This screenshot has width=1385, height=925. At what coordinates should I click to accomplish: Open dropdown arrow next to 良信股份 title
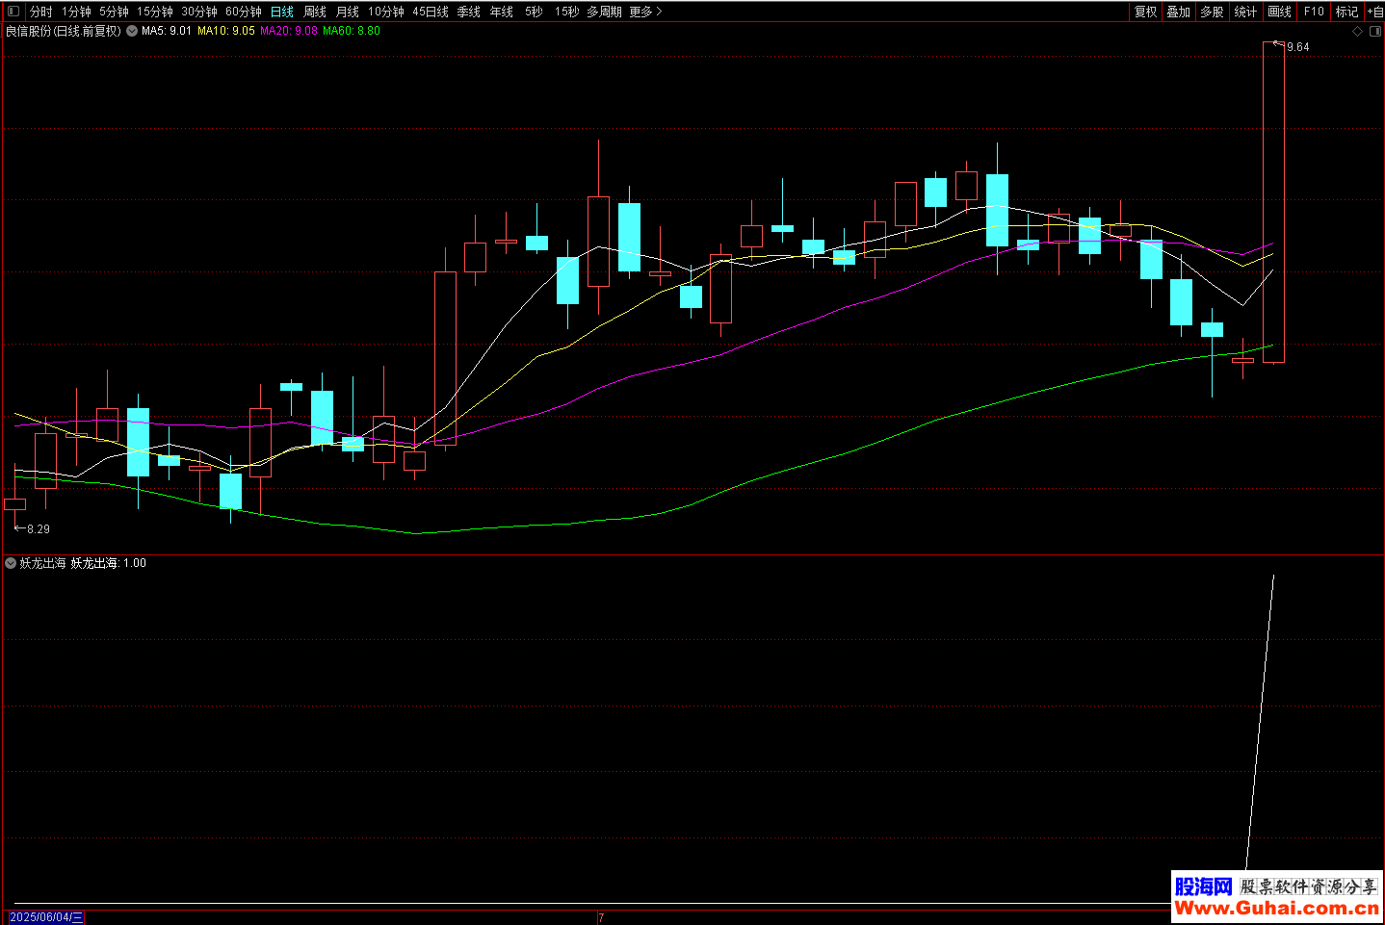pyautogui.click(x=132, y=31)
